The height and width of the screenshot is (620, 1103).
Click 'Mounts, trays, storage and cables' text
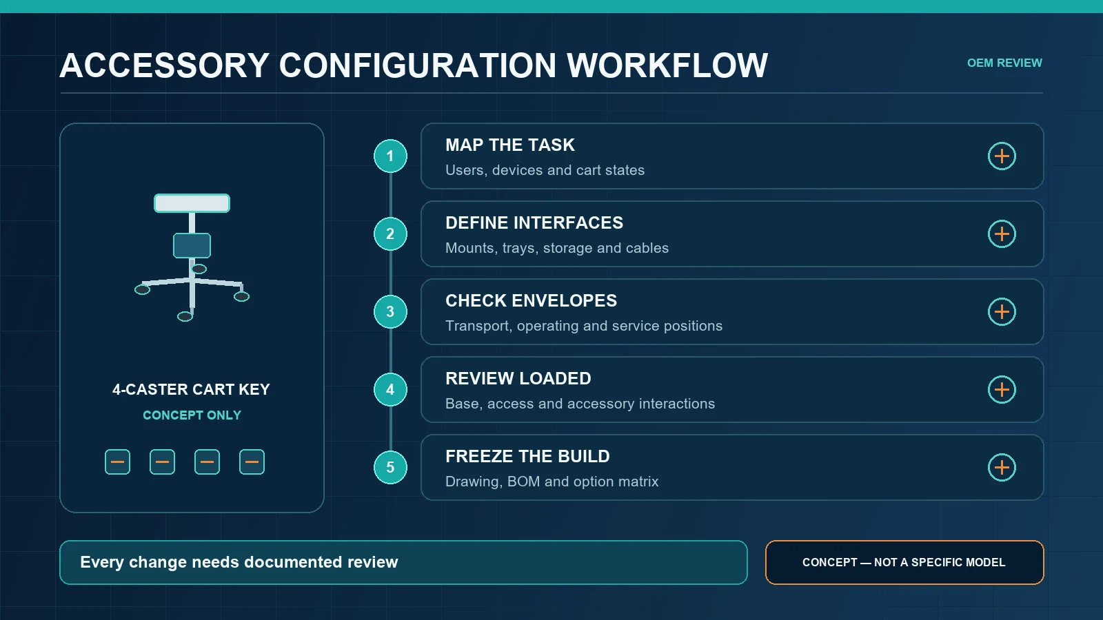coord(557,248)
